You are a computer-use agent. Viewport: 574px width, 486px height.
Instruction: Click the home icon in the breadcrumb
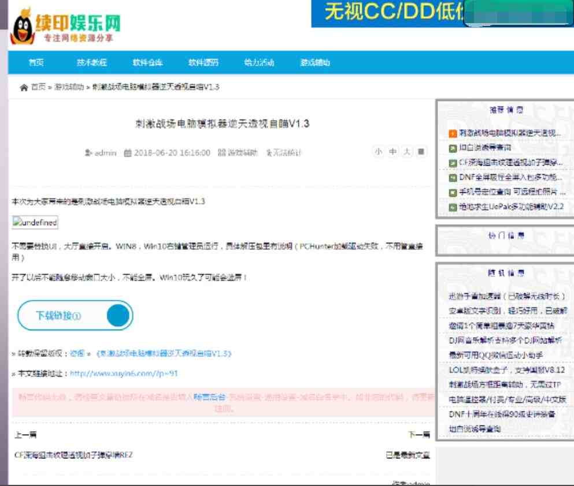click(x=23, y=87)
